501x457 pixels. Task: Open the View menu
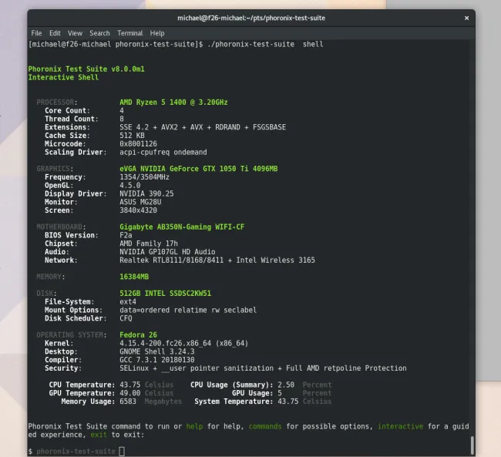75,33
